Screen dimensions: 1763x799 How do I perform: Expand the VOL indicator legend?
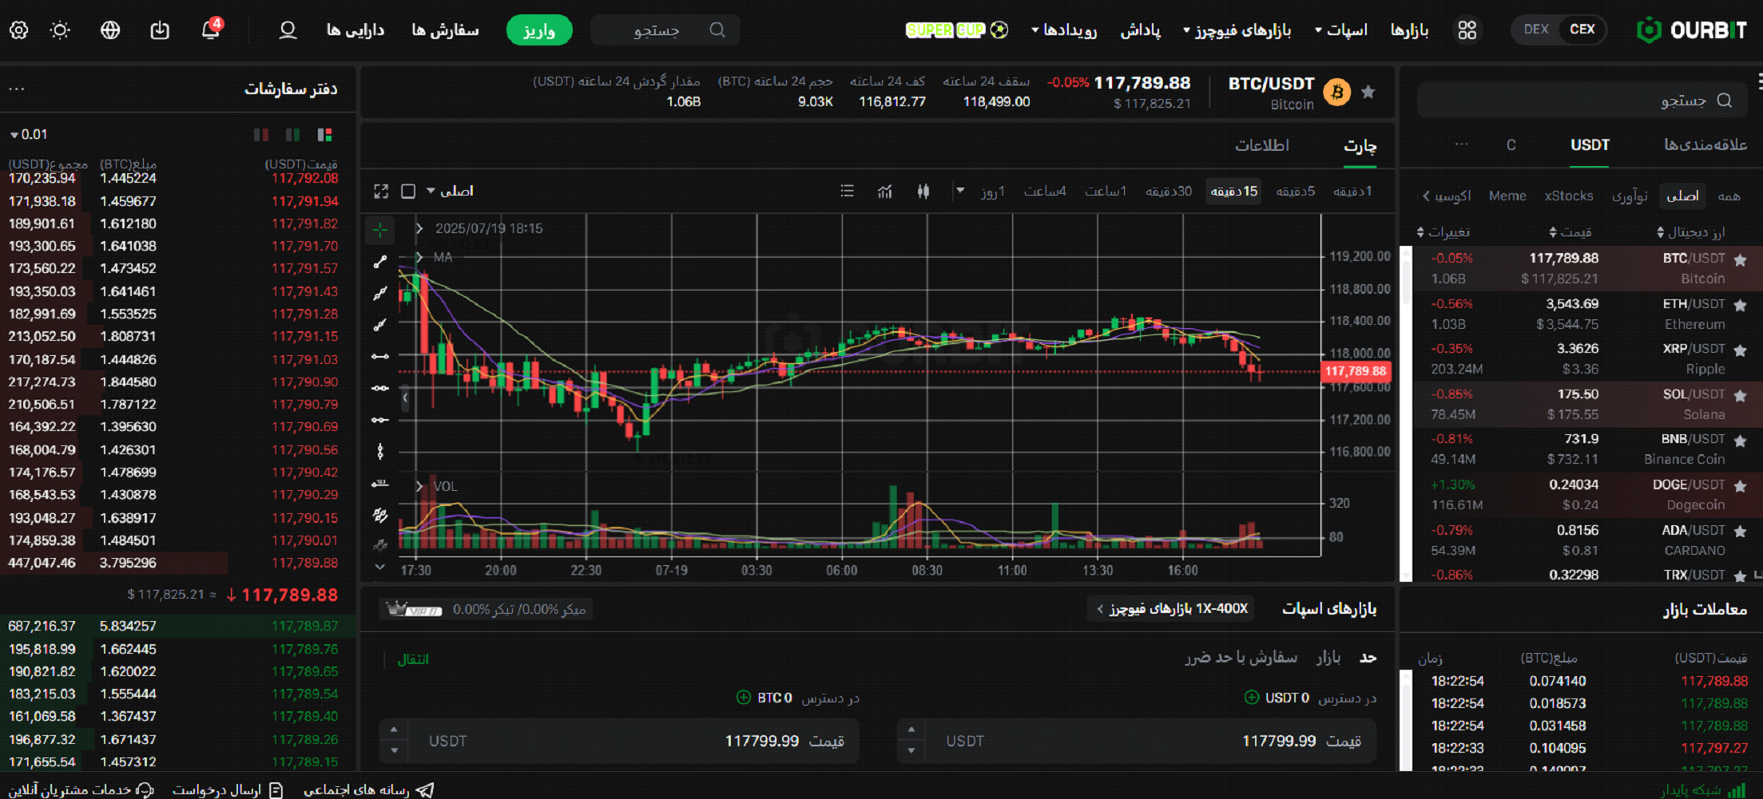419,486
